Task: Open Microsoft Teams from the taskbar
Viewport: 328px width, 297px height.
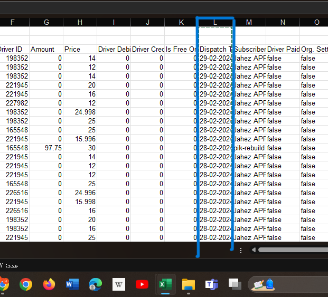Action: [x=212, y=284]
